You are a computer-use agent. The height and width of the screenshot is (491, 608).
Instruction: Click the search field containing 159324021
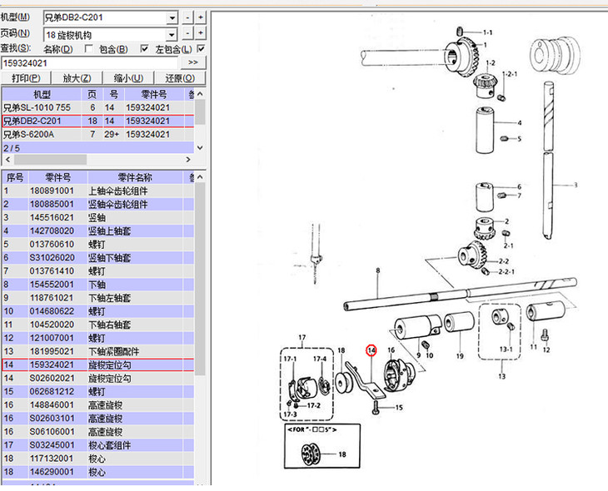tap(90, 62)
